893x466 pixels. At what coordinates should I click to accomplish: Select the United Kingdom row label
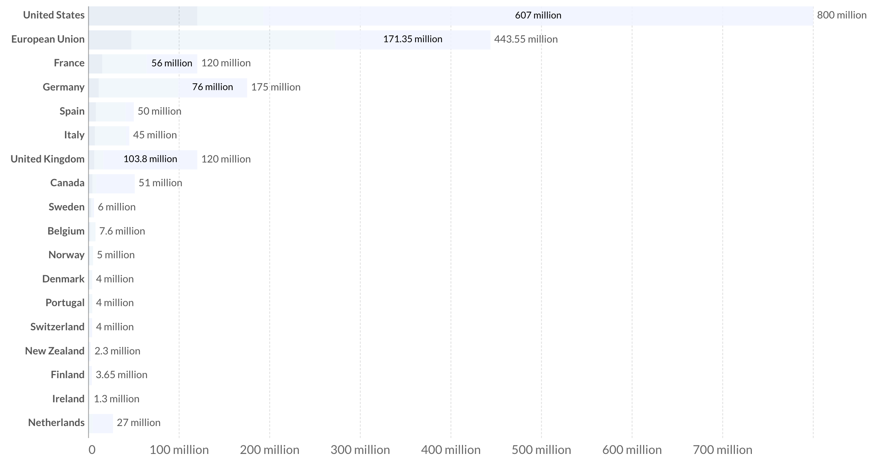(48, 159)
